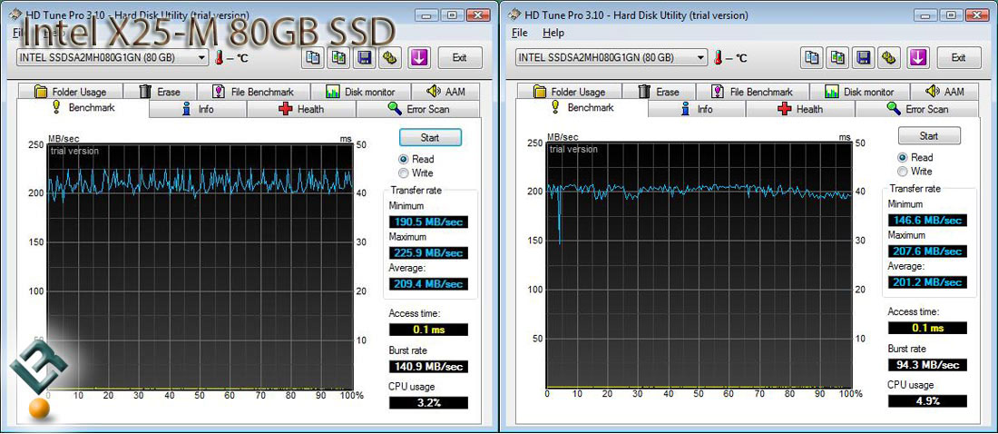Expand the INTEL SSD drive dropdown in right window
This screenshot has height=434, width=998.
click(x=700, y=57)
